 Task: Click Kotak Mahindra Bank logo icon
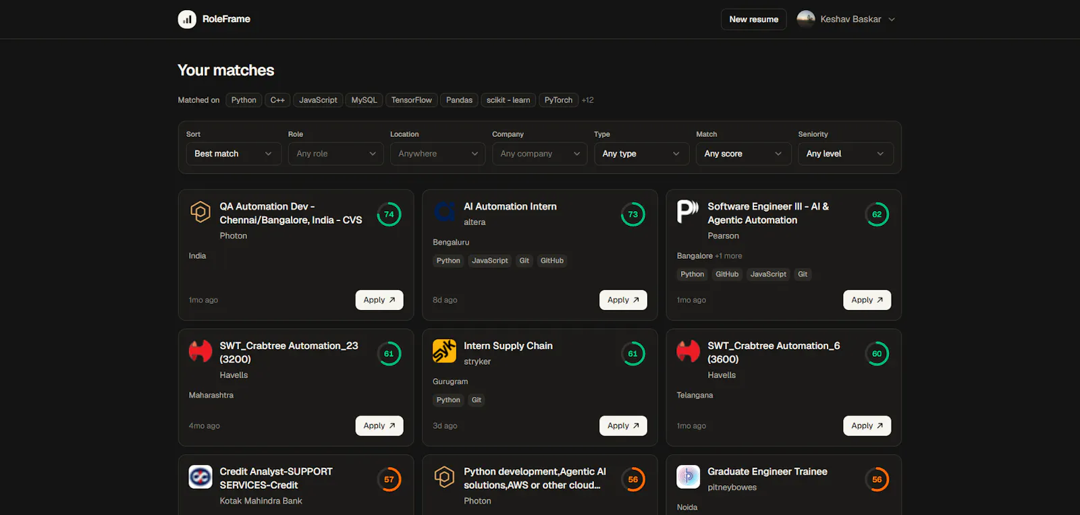click(200, 477)
